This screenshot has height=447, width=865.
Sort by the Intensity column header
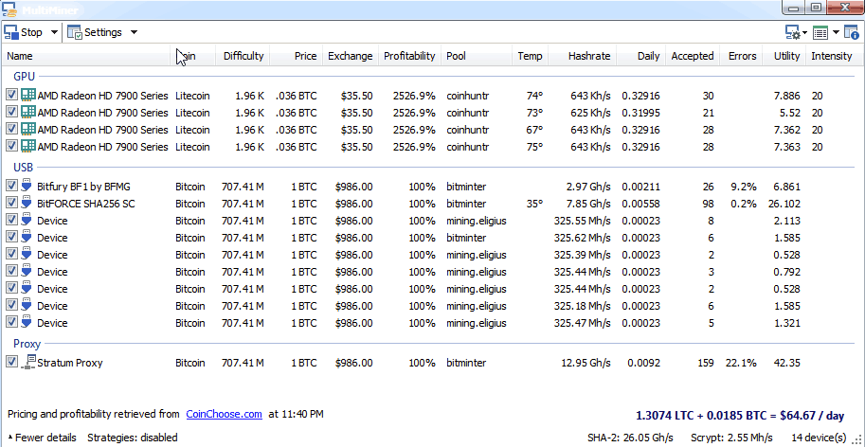pyautogui.click(x=832, y=56)
